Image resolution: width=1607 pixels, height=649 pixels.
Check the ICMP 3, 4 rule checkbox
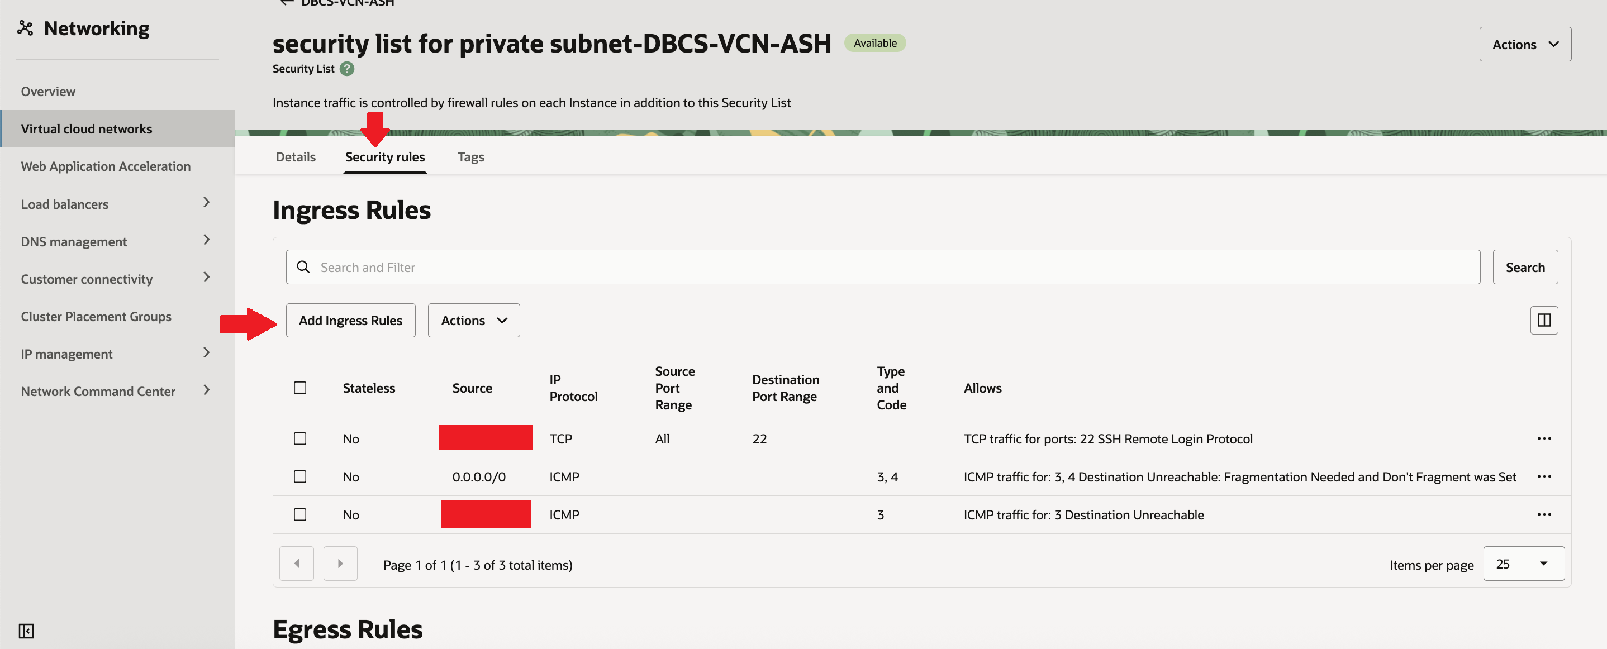pyautogui.click(x=300, y=476)
